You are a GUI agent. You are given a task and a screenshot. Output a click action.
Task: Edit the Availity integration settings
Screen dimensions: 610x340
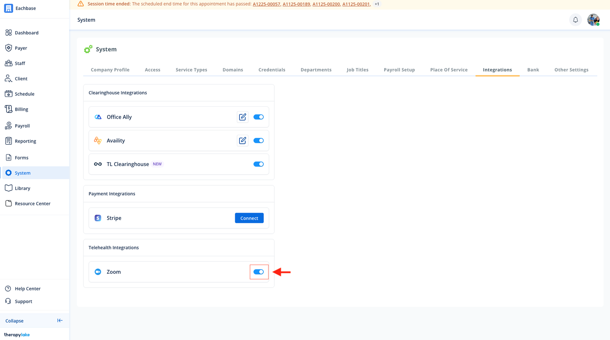point(243,140)
